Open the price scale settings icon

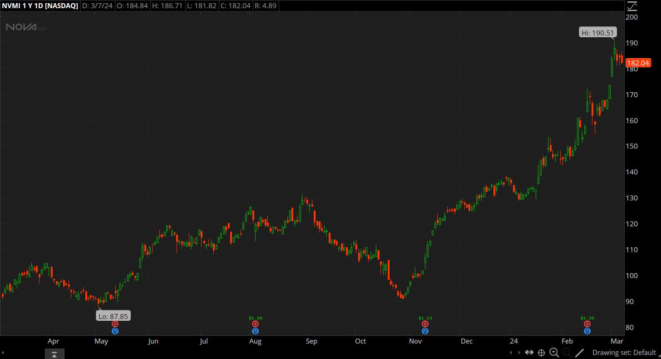click(x=631, y=6)
